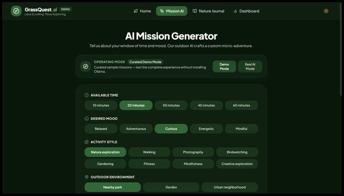Image resolution: width=344 pixels, height=196 pixels.
Task: Pick Walking activity style
Action: click(x=149, y=152)
